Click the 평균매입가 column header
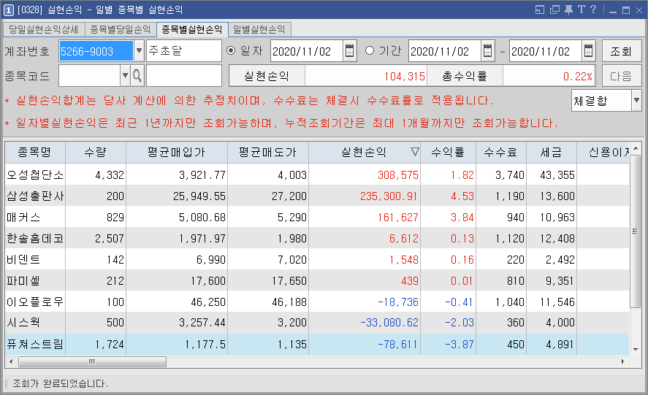The height and width of the screenshot is (395, 648). click(177, 153)
